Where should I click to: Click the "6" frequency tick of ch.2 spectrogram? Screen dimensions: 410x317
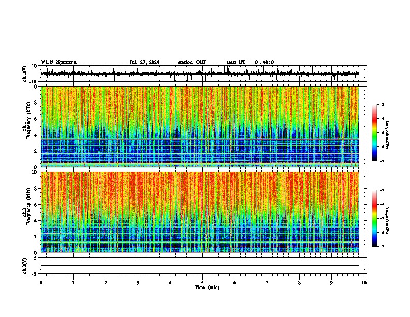click(36, 205)
